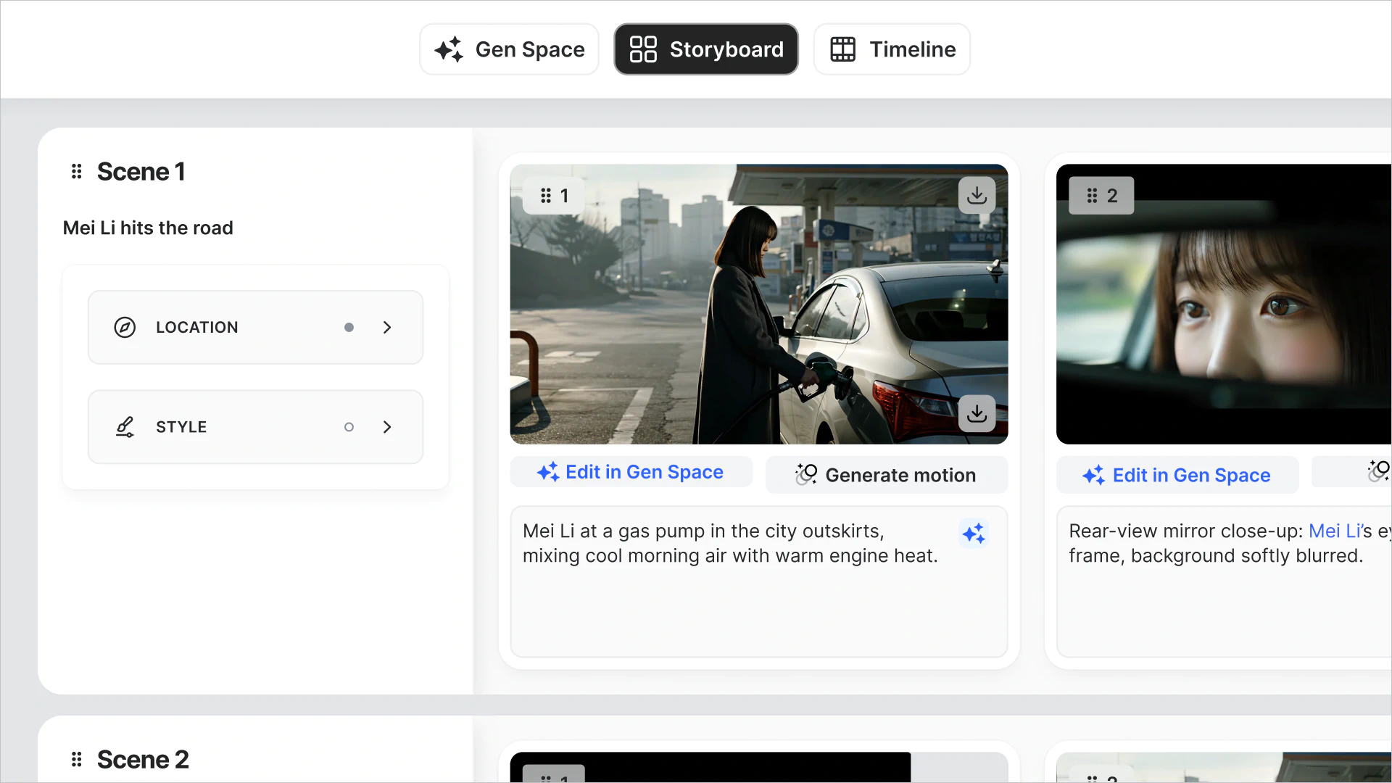1392x783 pixels.
Task: Click the LOCATION compass icon
Action: click(x=125, y=328)
